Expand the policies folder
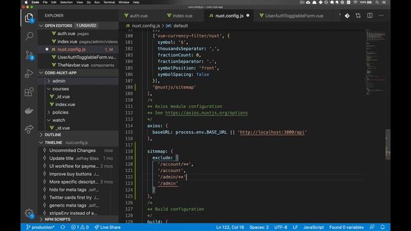The height and width of the screenshot is (231, 411). coord(78,112)
